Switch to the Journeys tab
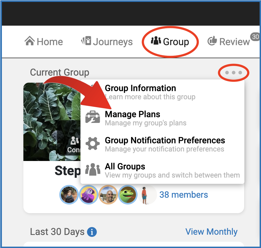261x248 pixels. tap(113, 42)
